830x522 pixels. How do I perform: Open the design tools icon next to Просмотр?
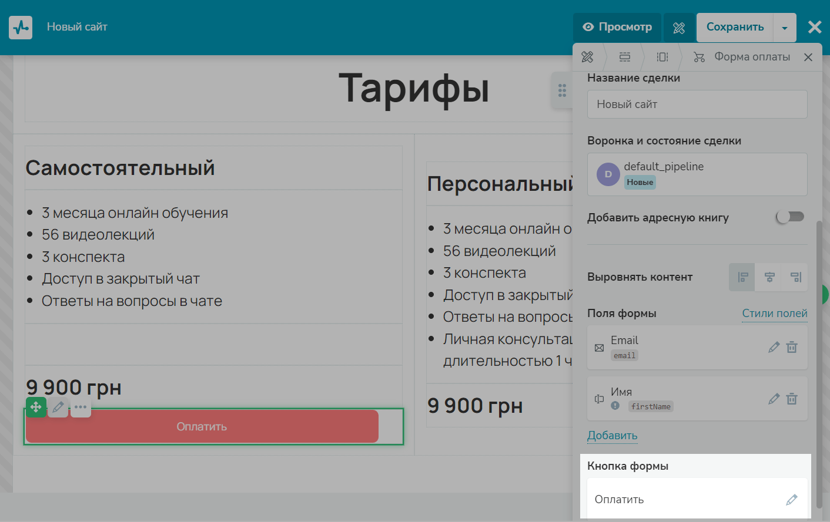click(679, 28)
